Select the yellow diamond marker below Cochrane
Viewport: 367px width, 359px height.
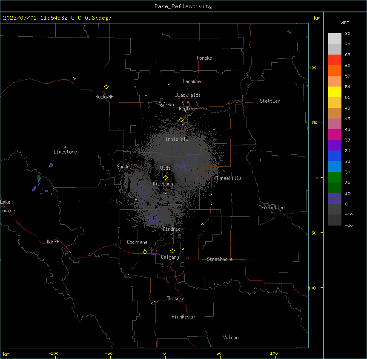click(145, 252)
